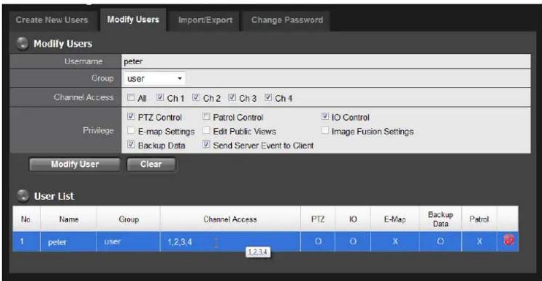Click the IO O value in peter's row
This screenshot has width=542, height=281.
click(x=353, y=242)
